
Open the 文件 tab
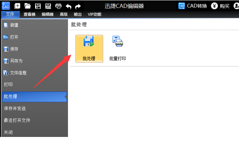tap(10, 14)
